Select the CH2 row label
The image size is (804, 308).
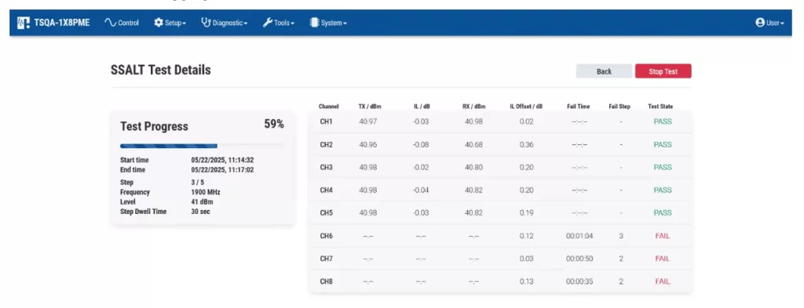pos(327,145)
